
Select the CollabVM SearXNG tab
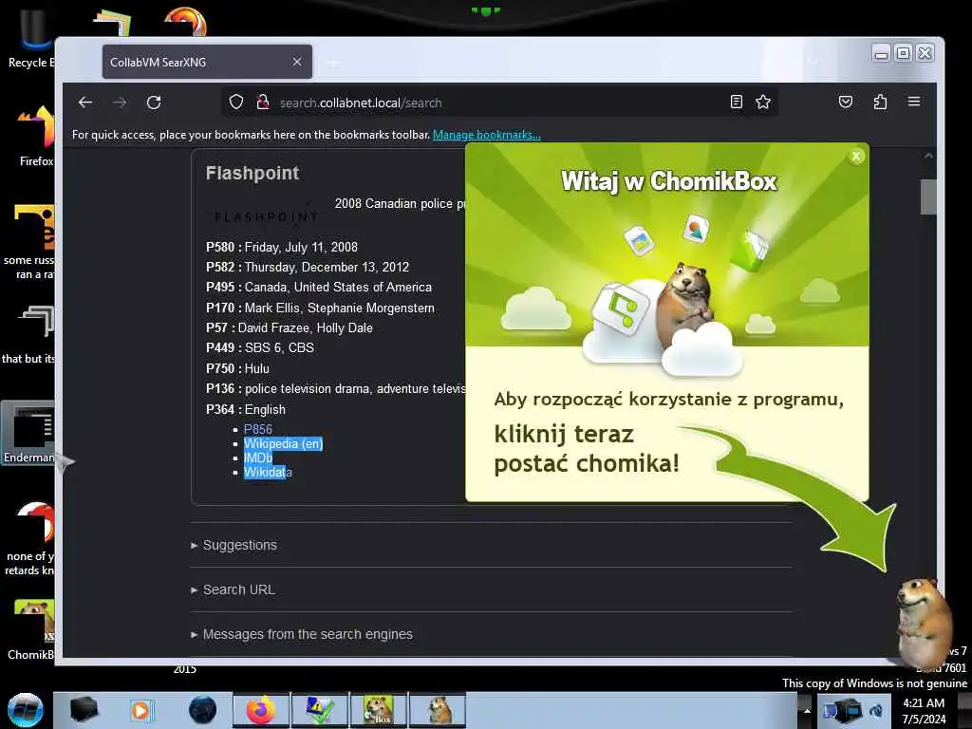[x=207, y=62]
